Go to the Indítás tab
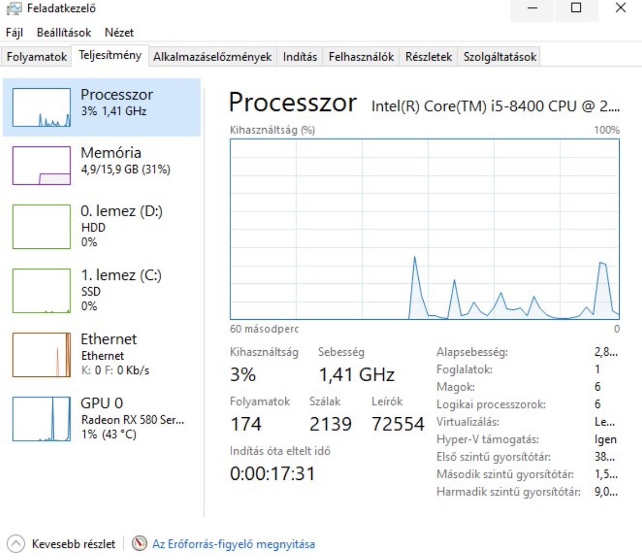 [x=299, y=57]
